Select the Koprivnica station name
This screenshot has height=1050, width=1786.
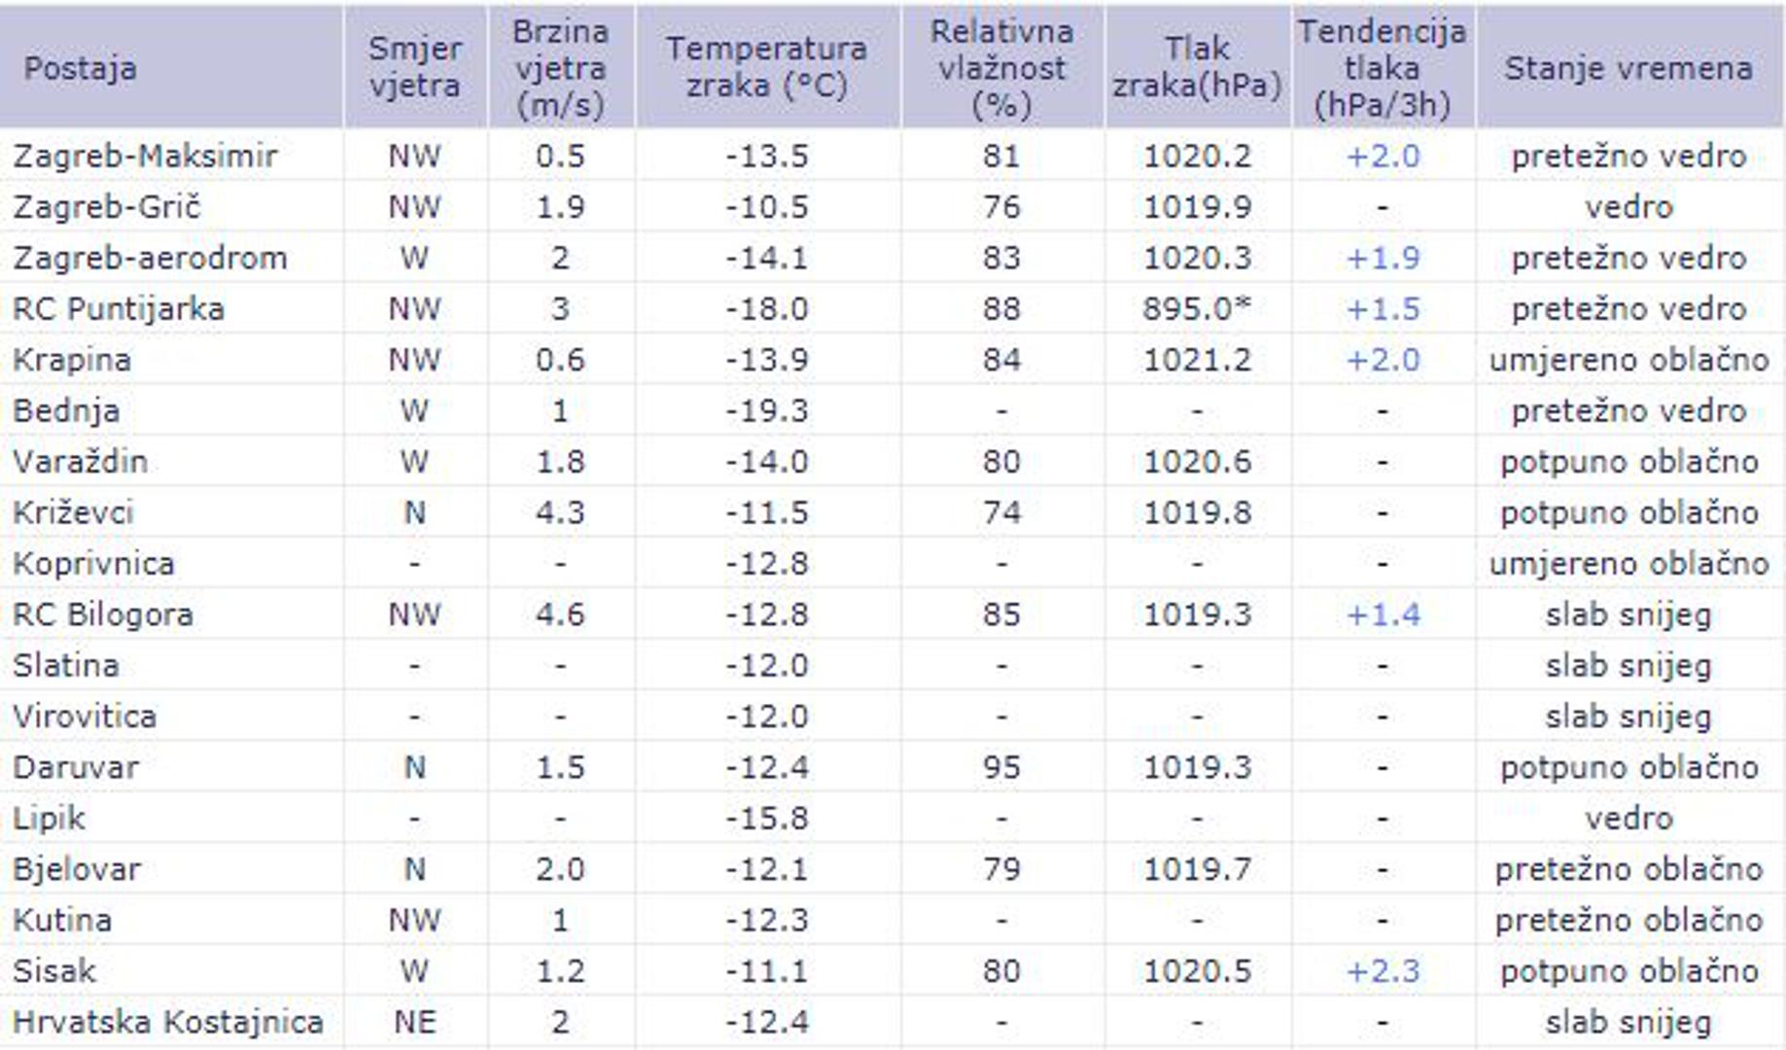click(x=93, y=564)
